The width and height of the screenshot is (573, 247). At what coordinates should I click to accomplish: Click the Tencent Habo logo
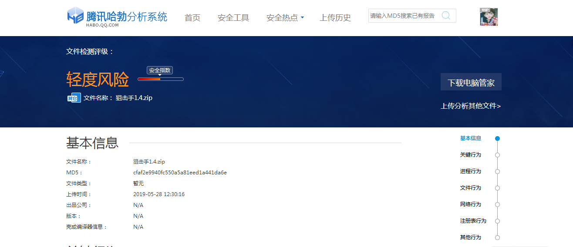(x=117, y=17)
